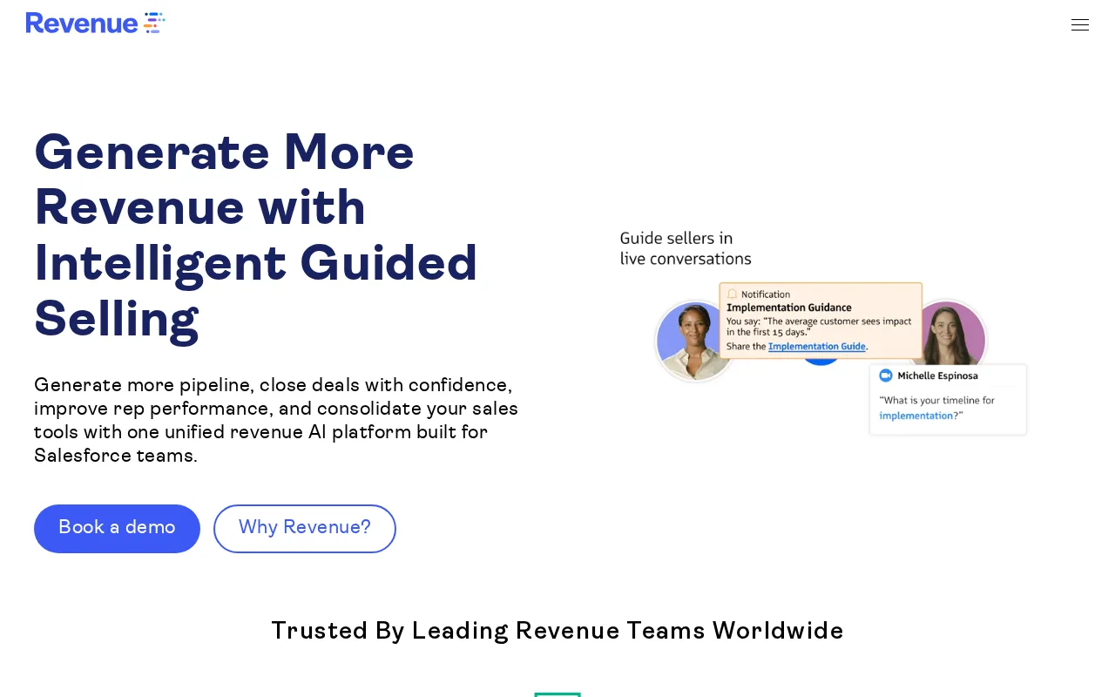Viewport: 1115px width, 697px height.
Task: Click the Michelle Espinosa name label
Action: click(x=937, y=376)
